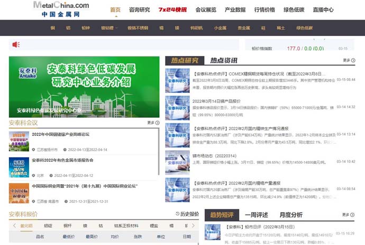This screenshot has width=365, height=245.
Task: Click the clock icon beside 2021-12-31至2021-12-31
Action: [66, 201]
